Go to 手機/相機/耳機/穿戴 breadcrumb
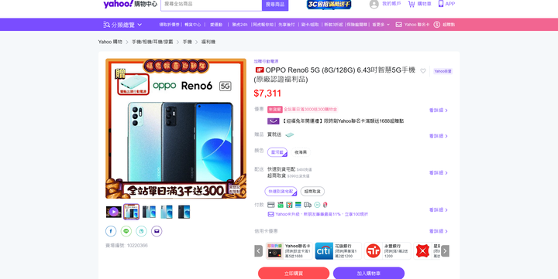 pos(153,42)
